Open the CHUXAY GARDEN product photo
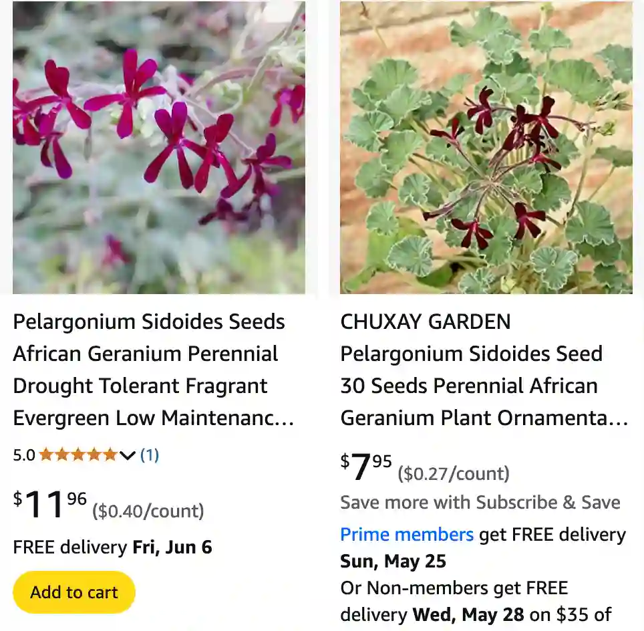The image size is (644, 631). tap(486, 148)
